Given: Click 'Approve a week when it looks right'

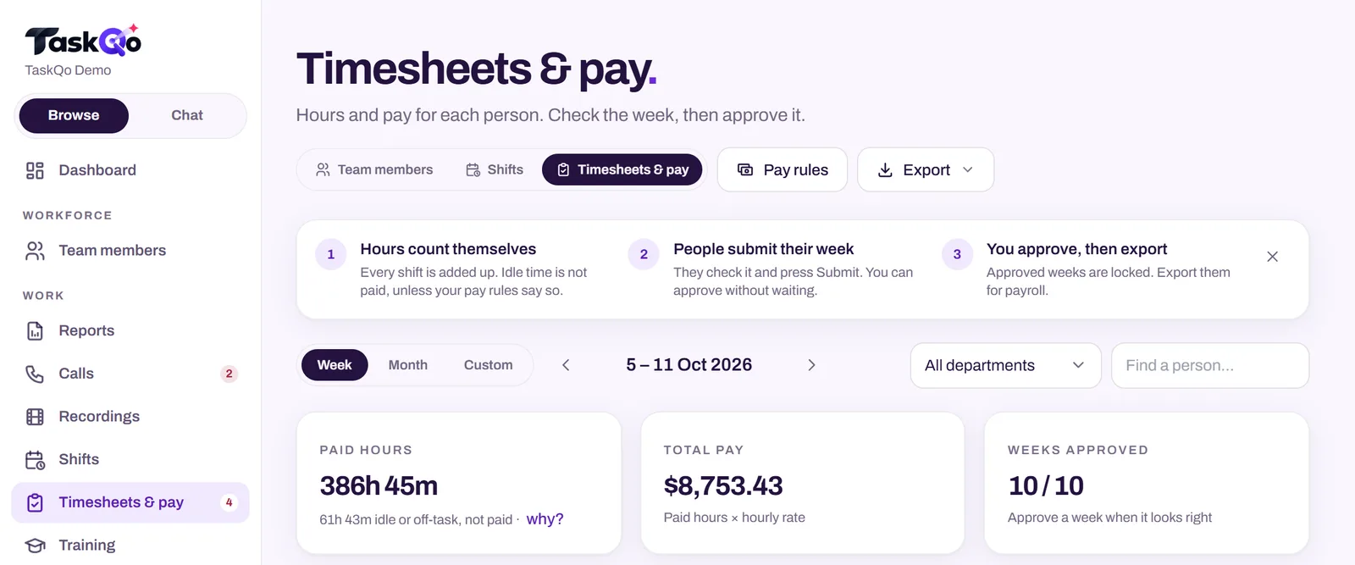Looking at the screenshot, I should tap(1109, 518).
